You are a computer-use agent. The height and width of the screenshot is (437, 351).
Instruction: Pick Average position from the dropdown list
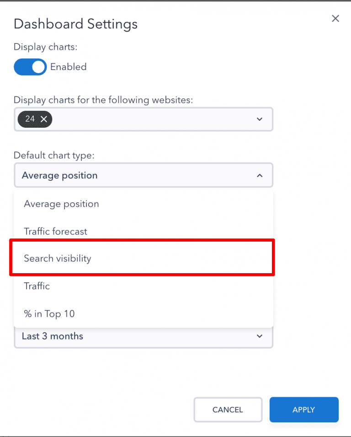point(61,204)
